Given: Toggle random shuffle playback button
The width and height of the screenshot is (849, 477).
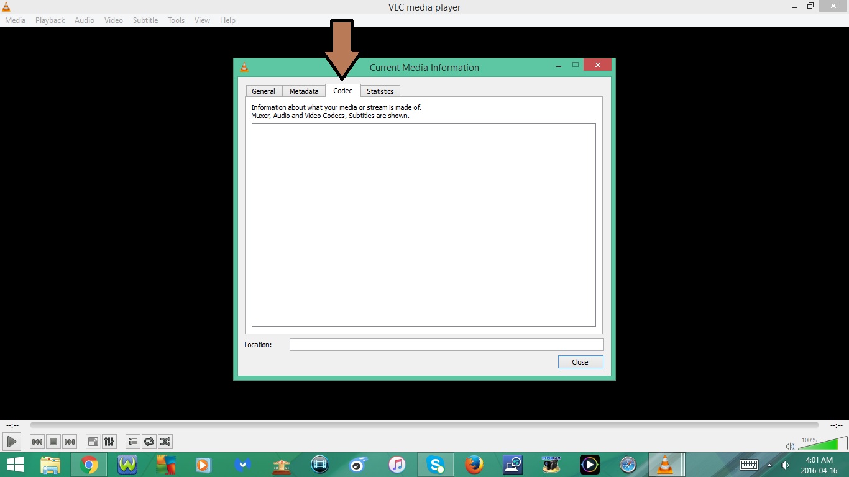Looking at the screenshot, I should (165, 442).
